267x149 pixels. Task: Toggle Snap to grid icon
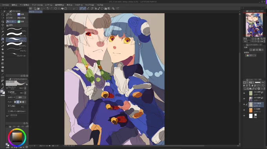pos(88,9)
